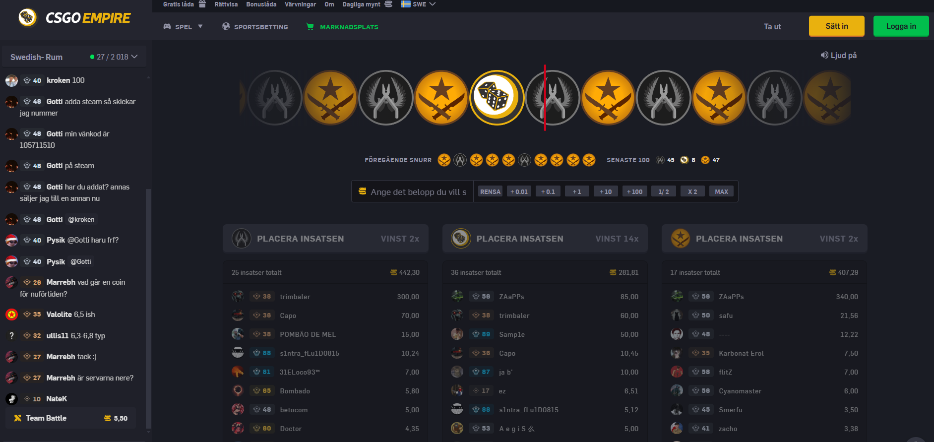Place bet on the dice 14x option
Screen dimensions: 934x442
coord(545,239)
